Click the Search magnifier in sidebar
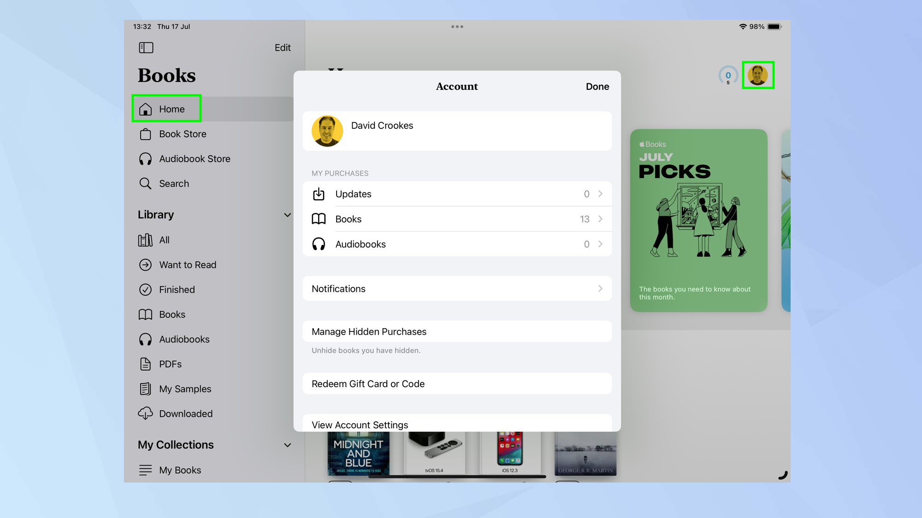The width and height of the screenshot is (922, 518). [145, 184]
